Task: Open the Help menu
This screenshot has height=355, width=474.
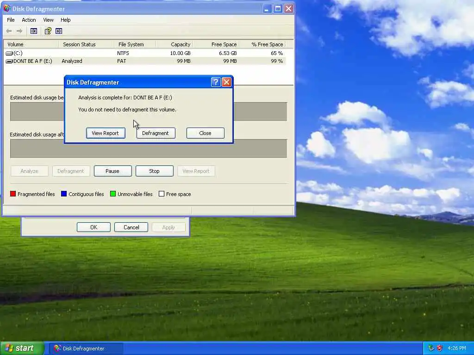Action: [x=65, y=20]
